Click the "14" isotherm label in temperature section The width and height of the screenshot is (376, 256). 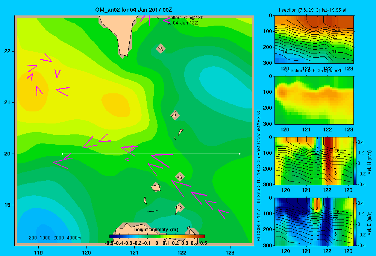click(284, 52)
